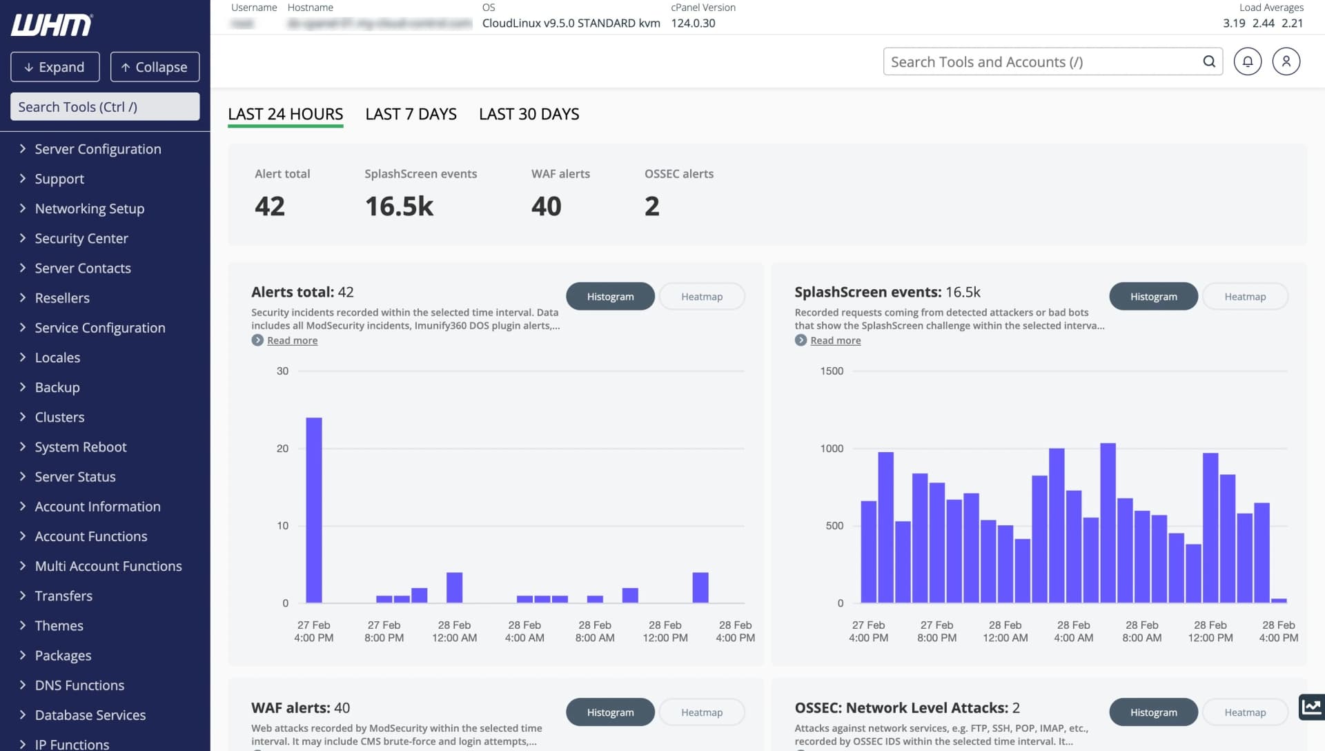The height and width of the screenshot is (751, 1325).
Task: Switch SplashScreen events chart to Heatmap
Action: point(1244,297)
